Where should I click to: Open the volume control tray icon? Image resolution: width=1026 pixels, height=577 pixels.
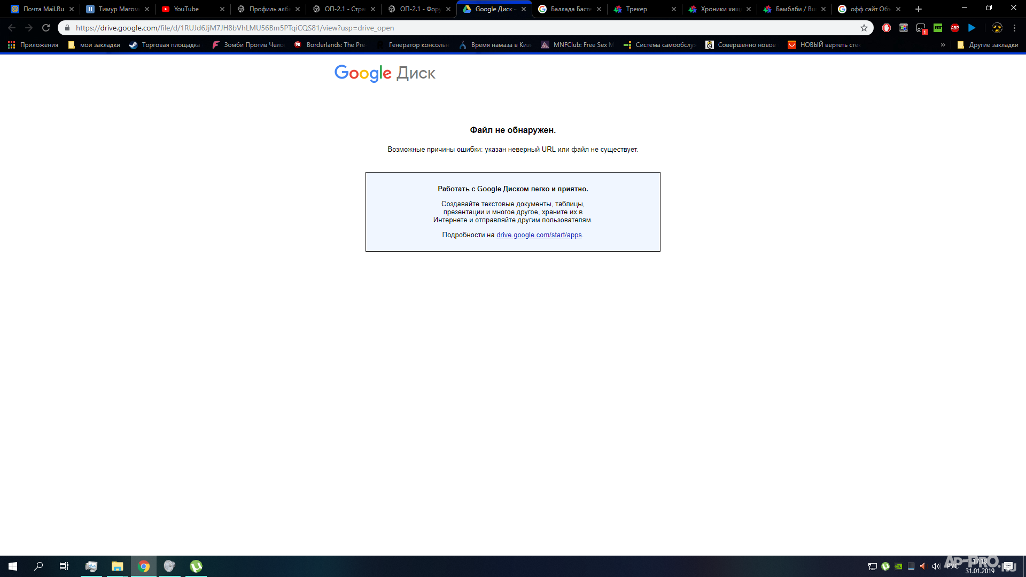936,566
